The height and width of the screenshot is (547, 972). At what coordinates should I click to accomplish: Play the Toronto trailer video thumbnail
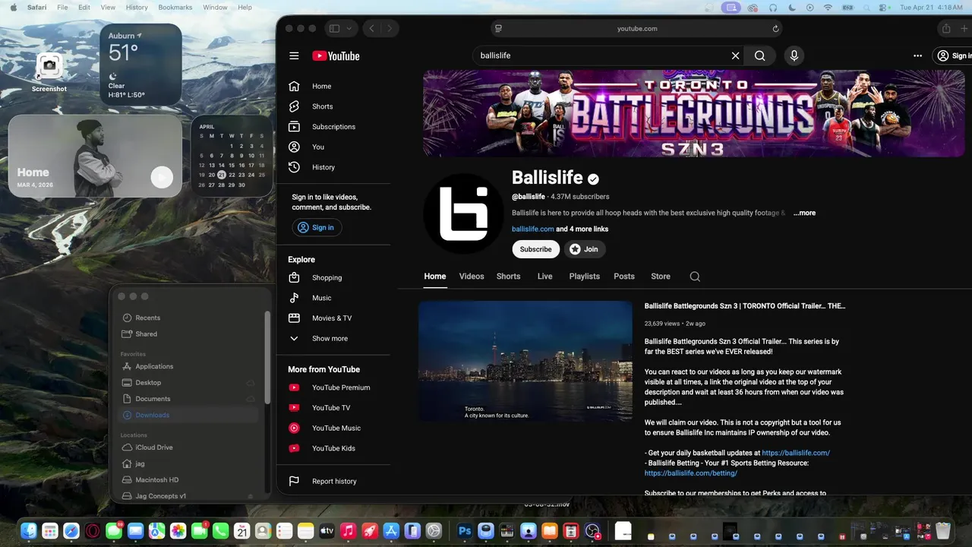pos(525,361)
